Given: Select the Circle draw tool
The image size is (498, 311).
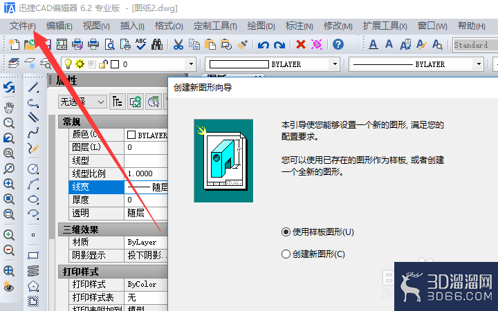Looking at the screenshot, I should point(33,169).
